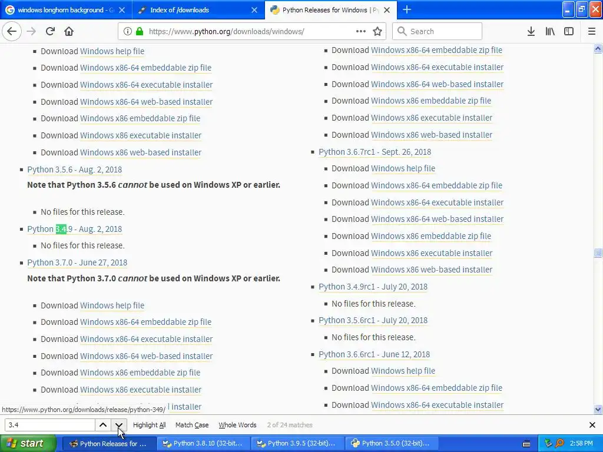
Task: Close the Index of /downloads tab
Action: pos(254,10)
